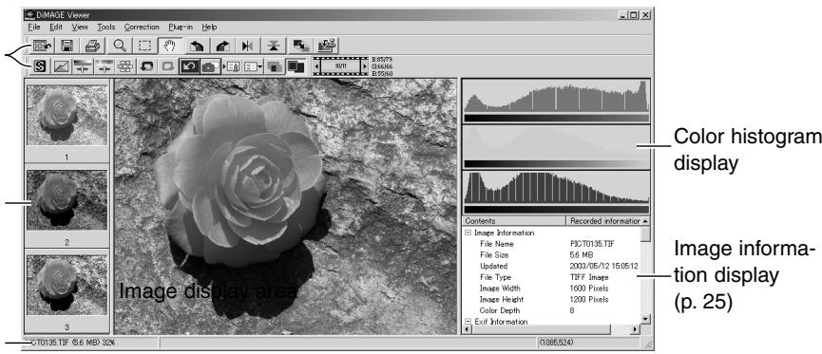Click the dark Reset All corrections icon
Viewport: 822px width, 354px height.
[x=190, y=66]
